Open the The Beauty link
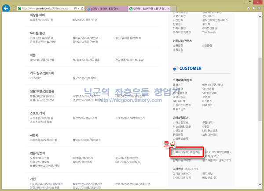This screenshot has height=191, width=264. (209, 32)
